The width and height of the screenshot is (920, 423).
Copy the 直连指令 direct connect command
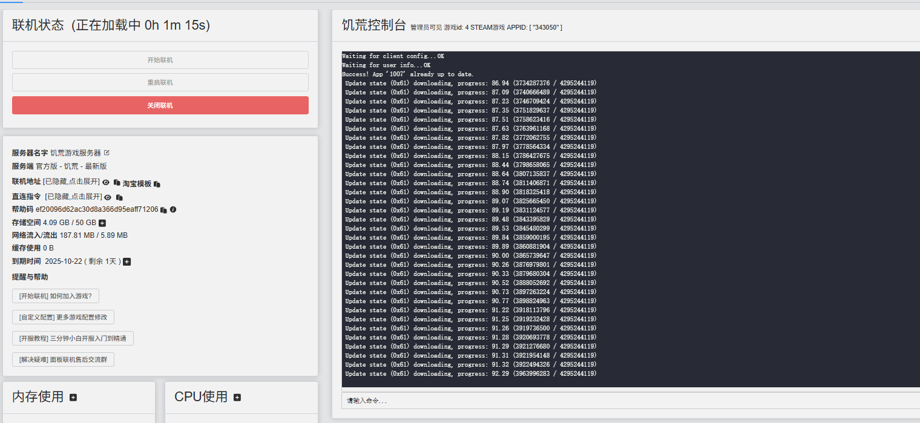pyautogui.click(x=119, y=197)
